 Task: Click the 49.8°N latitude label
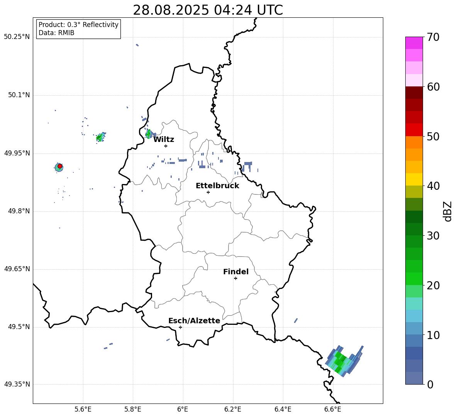(x=19, y=211)
